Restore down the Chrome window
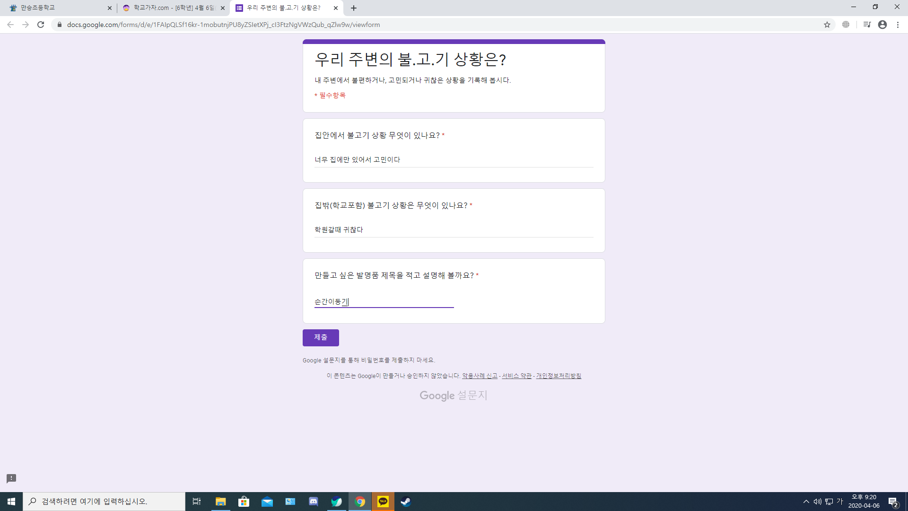The height and width of the screenshot is (511, 908). pos(875,7)
